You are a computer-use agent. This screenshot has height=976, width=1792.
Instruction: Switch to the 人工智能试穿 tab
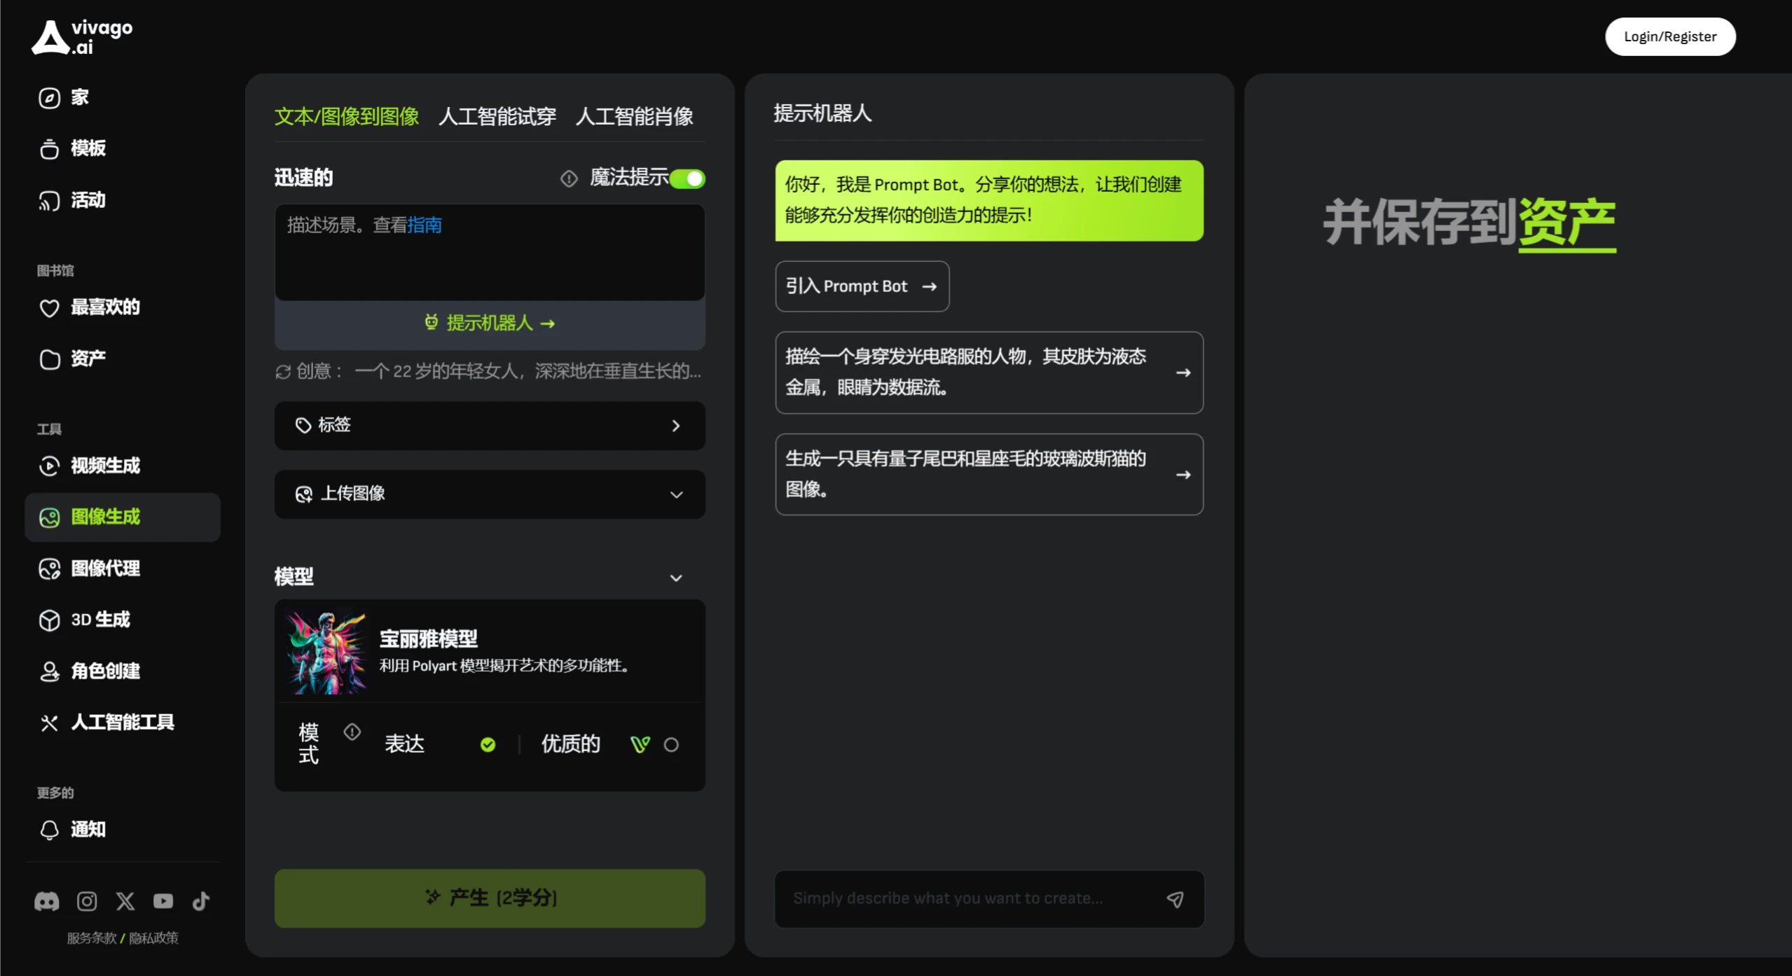click(x=497, y=116)
